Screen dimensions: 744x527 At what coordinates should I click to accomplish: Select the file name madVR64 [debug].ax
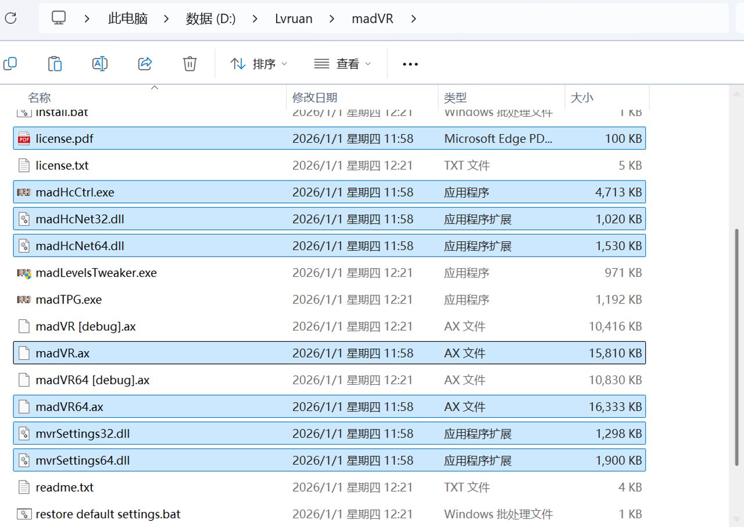[x=92, y=380]
